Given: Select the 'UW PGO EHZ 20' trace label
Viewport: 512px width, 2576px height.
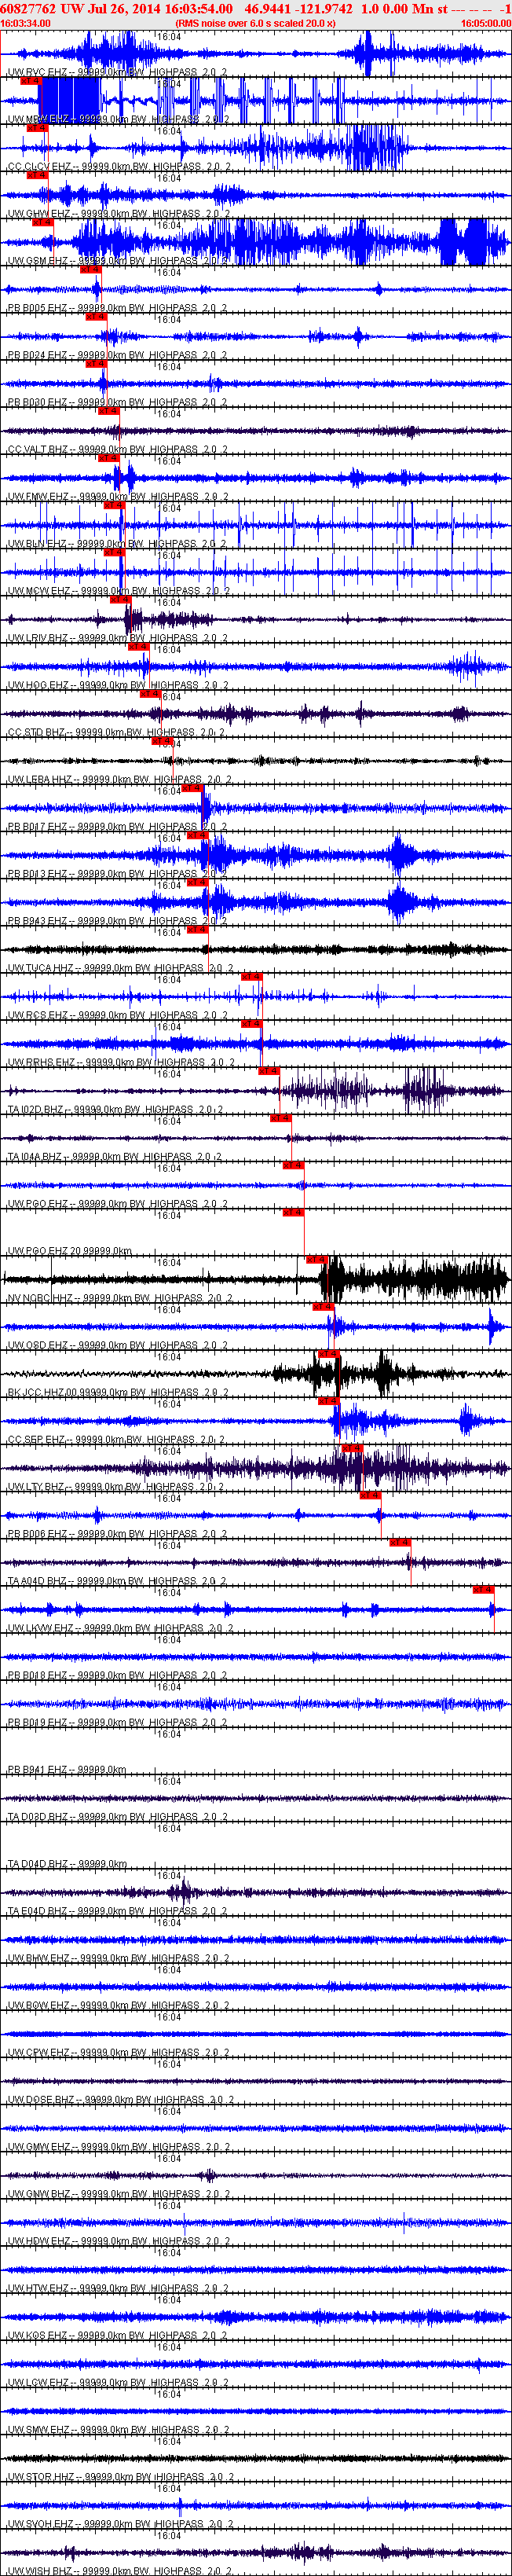Looking at the screenshot, I should [x=69, y=1252].
